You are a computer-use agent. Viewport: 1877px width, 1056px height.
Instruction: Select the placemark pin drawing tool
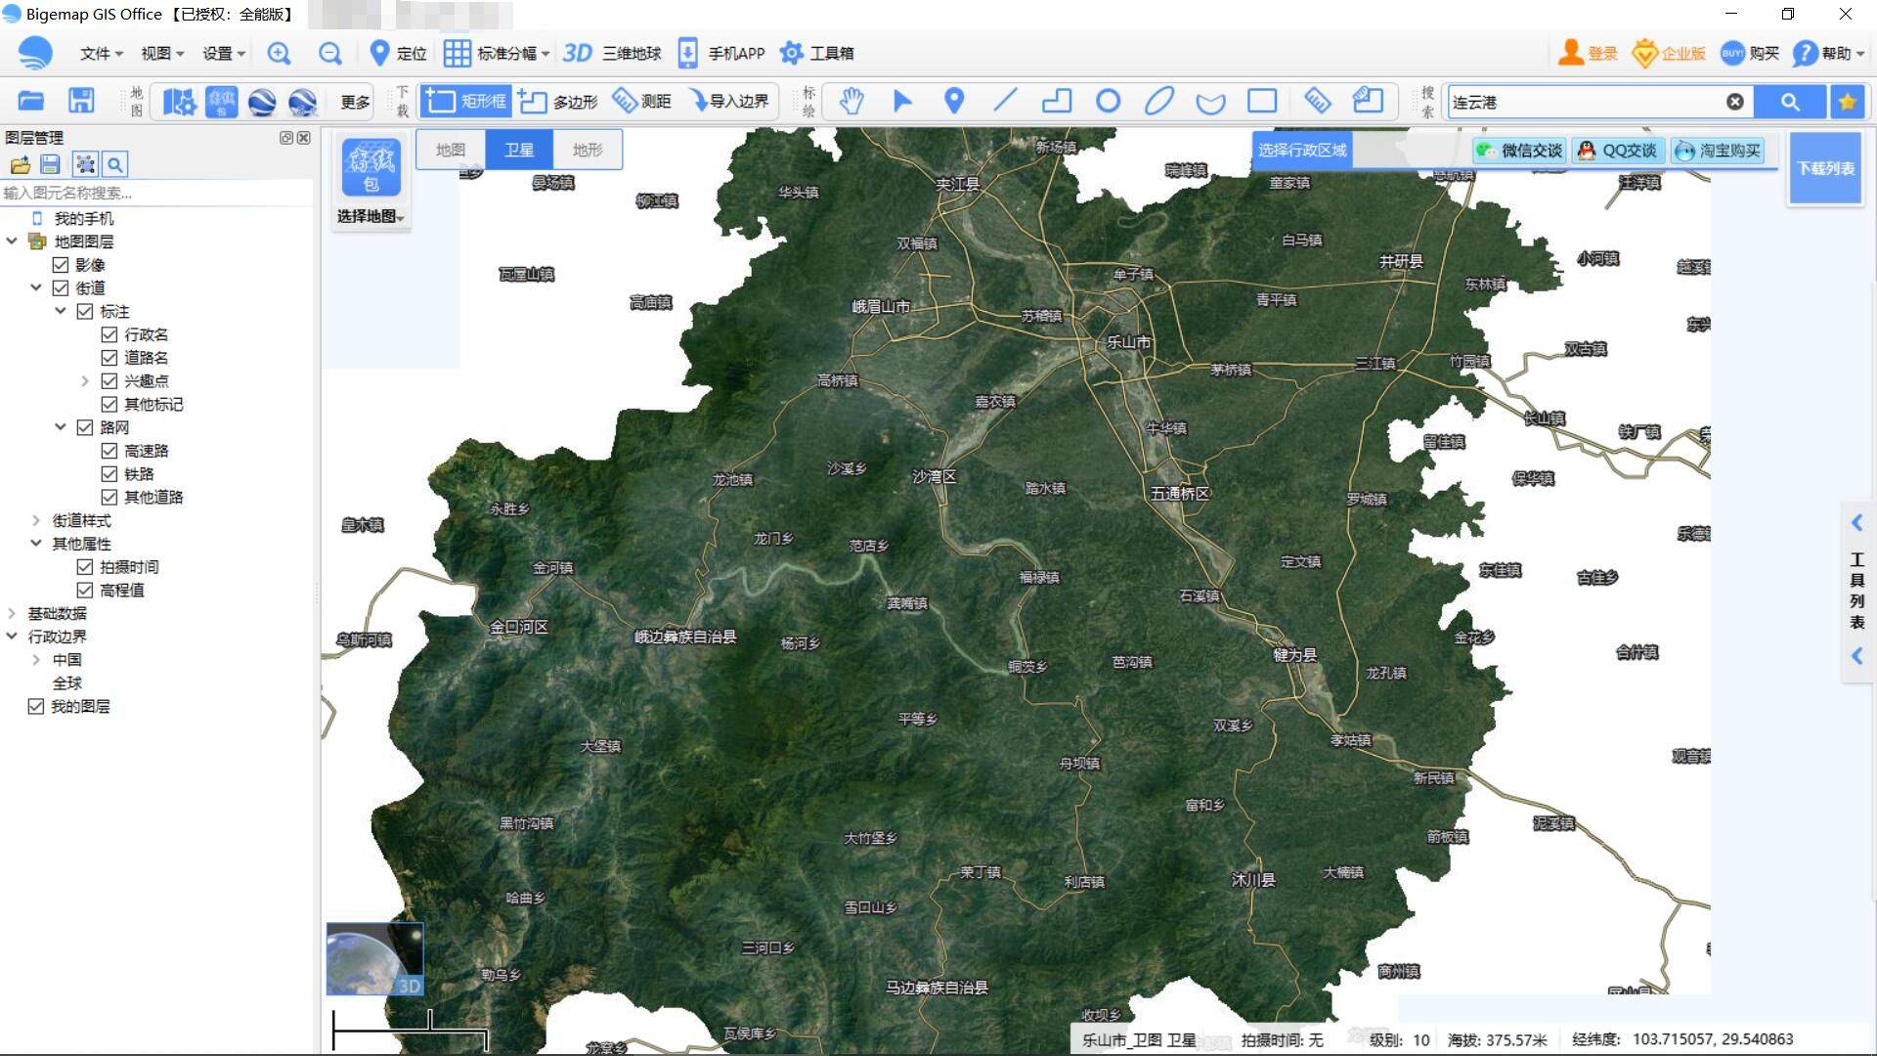coord(954,101)
